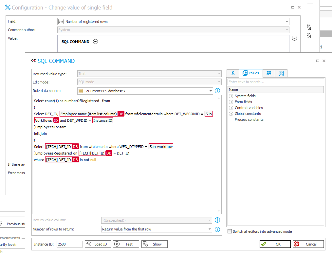Click info icon by Number of rows to return
The height and width of the screenshot is (256, 332).
pyautogui.click(x=217, y=229)
